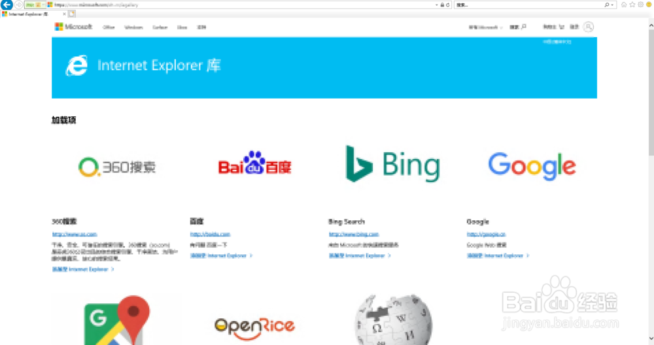This screenshot has width=654, height=345.
Task: Add 360搜索 to Internet Explorer link
Action: (83, 270)
